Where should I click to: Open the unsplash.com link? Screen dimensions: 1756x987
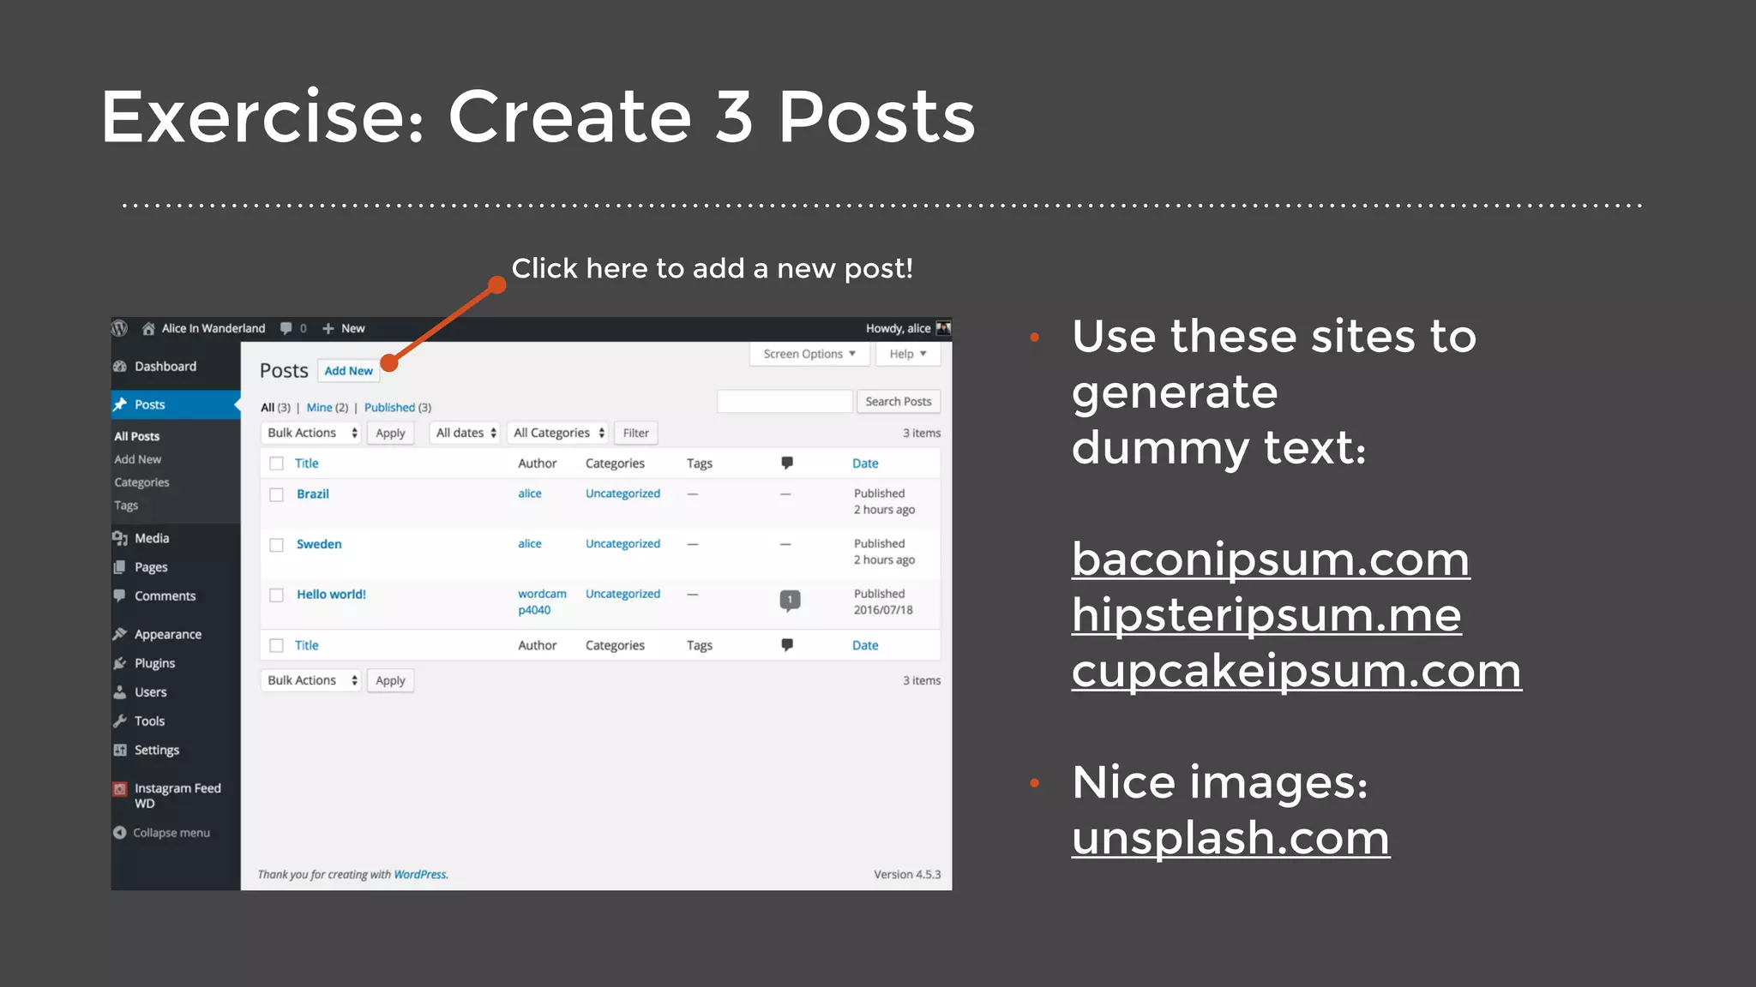pos(1230,838)
